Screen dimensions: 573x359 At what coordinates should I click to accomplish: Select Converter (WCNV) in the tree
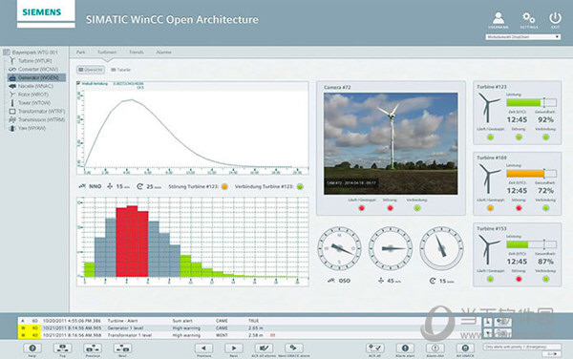point(37,69)
